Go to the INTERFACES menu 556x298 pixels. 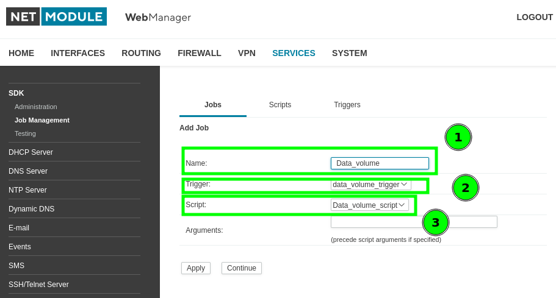coord(78,53)
